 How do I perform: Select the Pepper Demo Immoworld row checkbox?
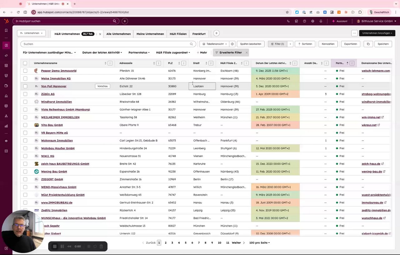coord(25,71)
